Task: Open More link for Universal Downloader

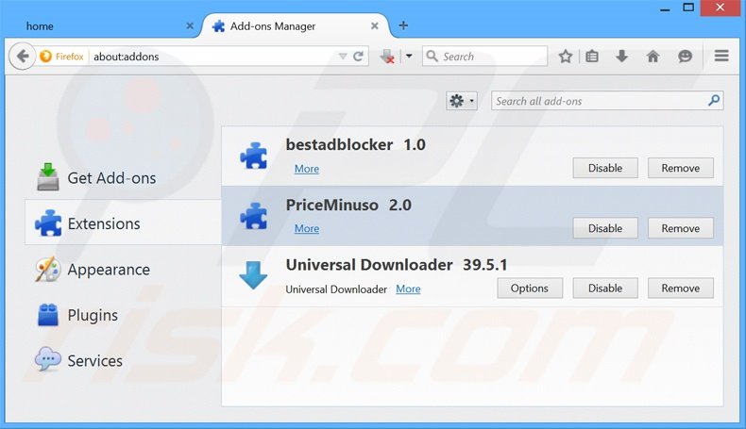Action: [408, 289]
